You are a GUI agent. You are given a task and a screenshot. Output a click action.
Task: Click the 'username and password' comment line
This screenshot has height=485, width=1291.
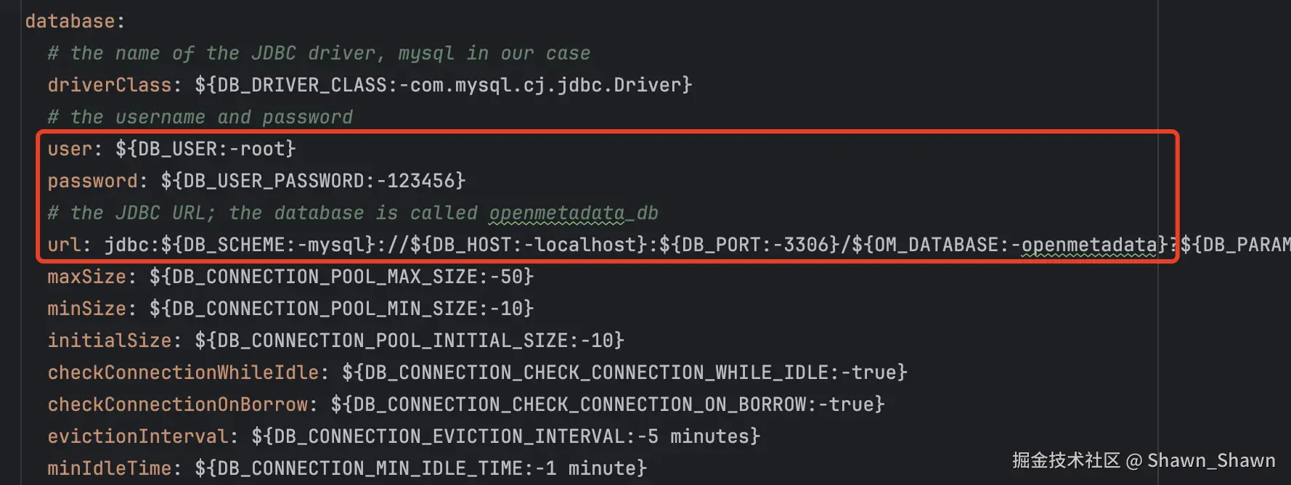200,117
